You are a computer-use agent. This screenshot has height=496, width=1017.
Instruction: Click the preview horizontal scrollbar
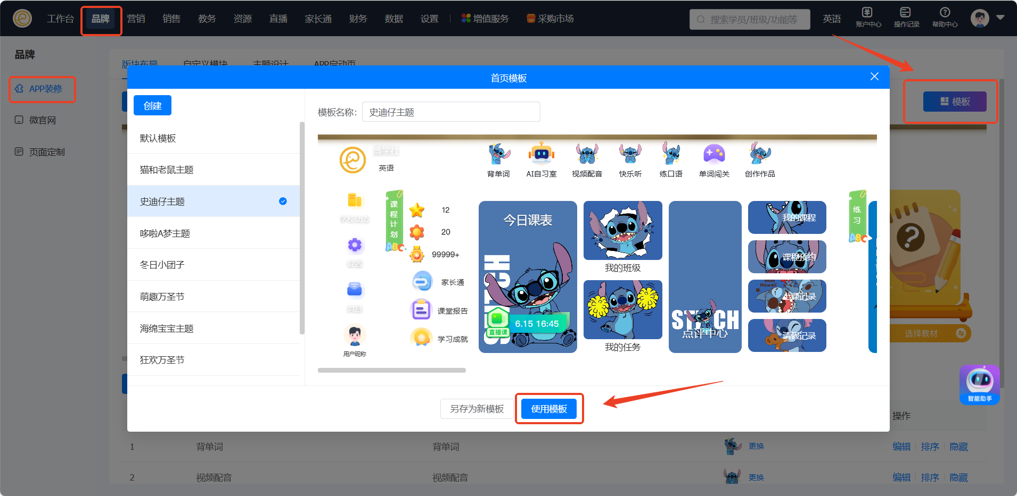[x=391, y=371]
